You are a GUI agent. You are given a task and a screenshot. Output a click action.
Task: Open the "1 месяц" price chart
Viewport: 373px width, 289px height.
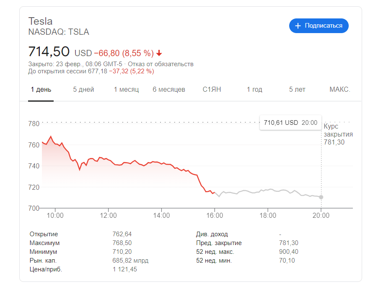click(x=126, y=90)
